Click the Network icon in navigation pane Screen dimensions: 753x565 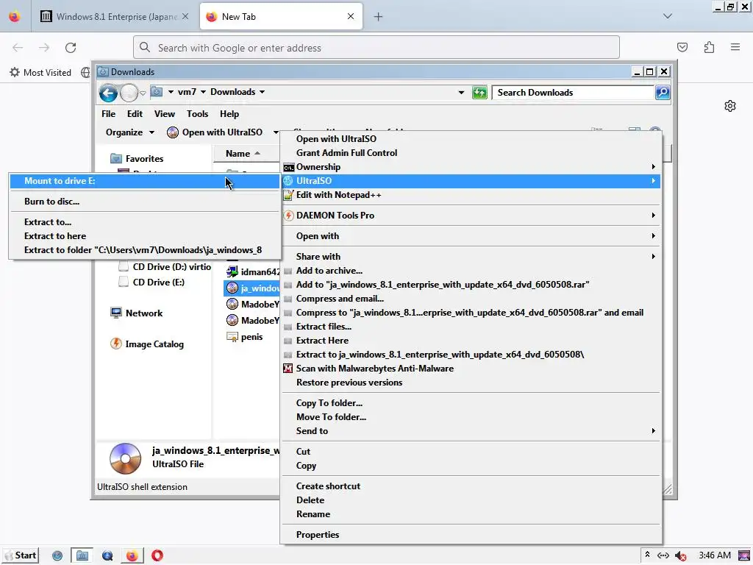coord(115,313)
